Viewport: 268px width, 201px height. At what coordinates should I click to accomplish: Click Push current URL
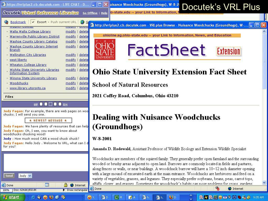(x=63, y=22)
